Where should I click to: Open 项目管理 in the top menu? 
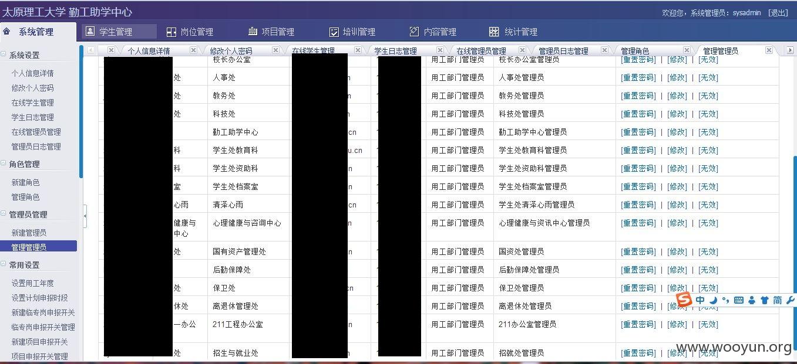270,32
